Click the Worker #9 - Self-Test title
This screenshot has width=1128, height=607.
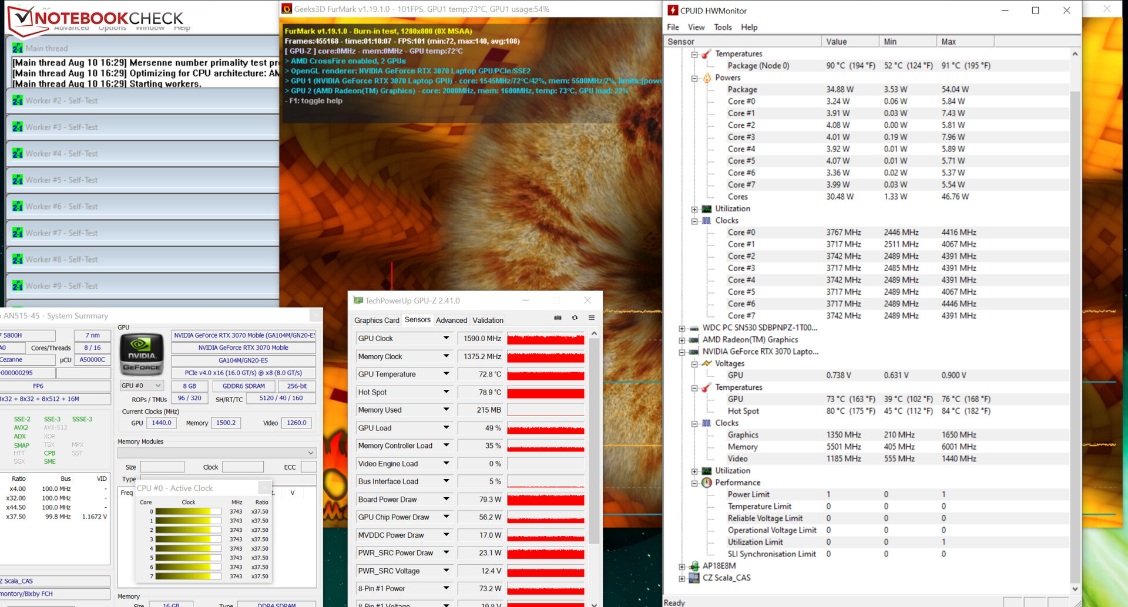point(62,286)
